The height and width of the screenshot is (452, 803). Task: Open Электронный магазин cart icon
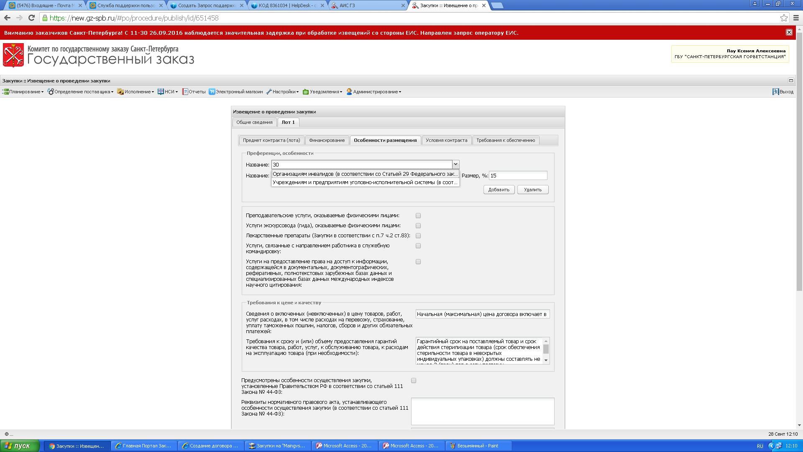coord(212,92)
